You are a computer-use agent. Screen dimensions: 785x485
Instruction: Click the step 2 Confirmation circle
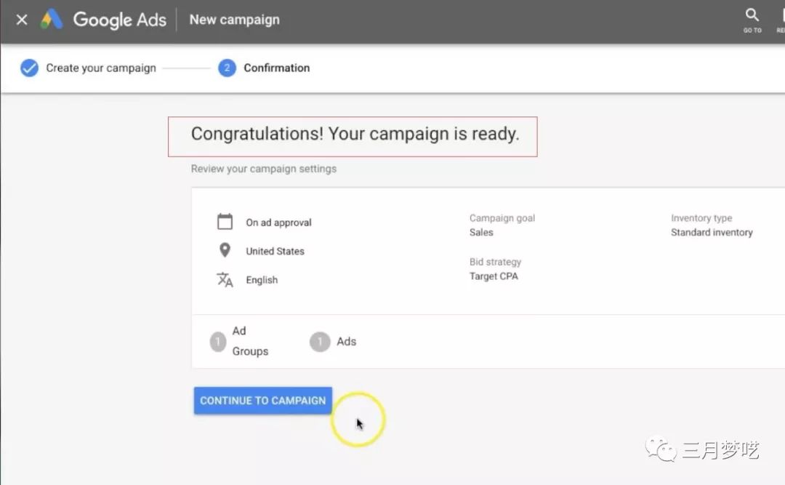click(227, 68)
